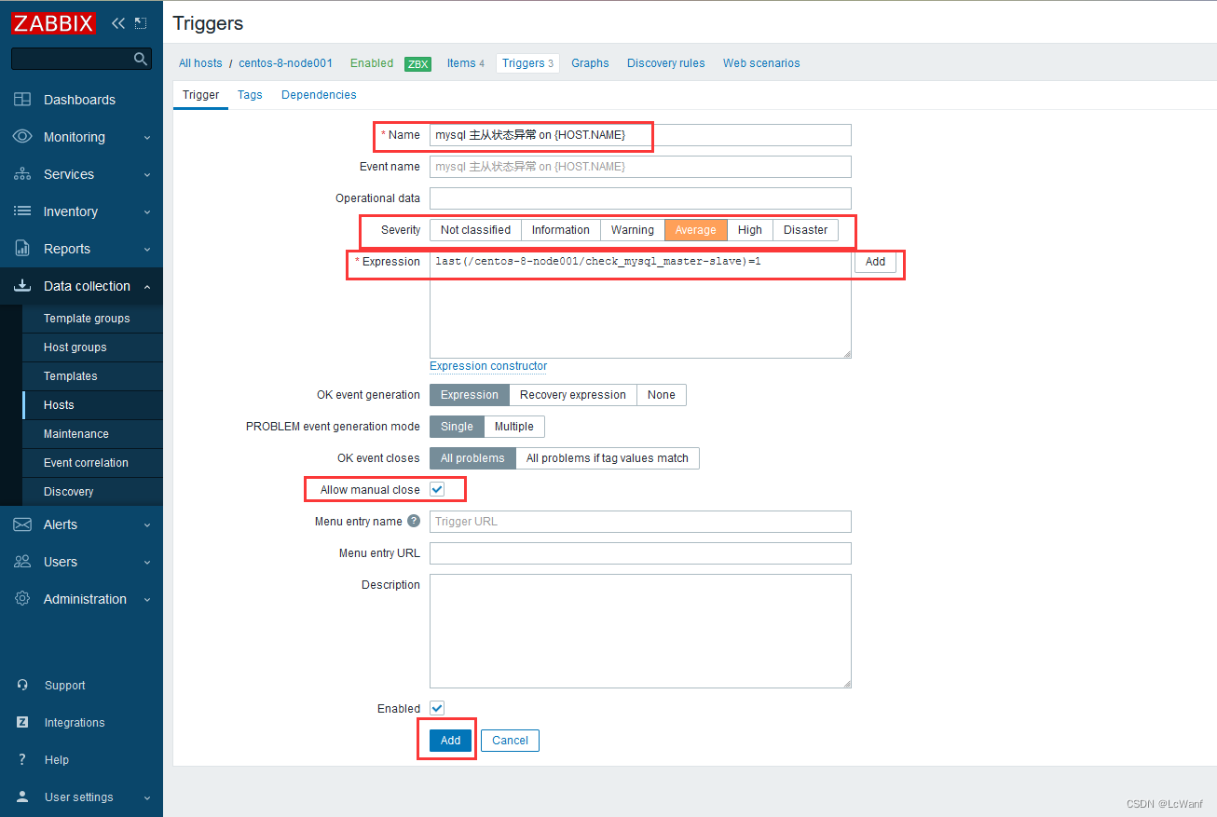Click the Administration gear icon
The height and width of the screenshot is (817, 1217).
[x=22, y=599]
